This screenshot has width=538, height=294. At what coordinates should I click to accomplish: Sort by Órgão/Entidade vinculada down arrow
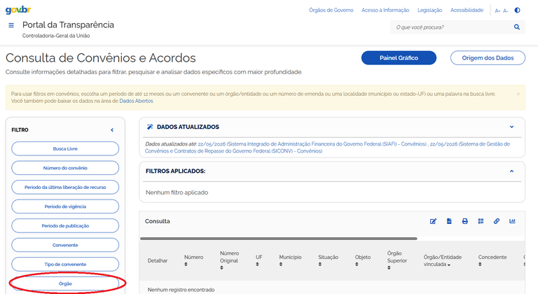click(x=449, y=265)
